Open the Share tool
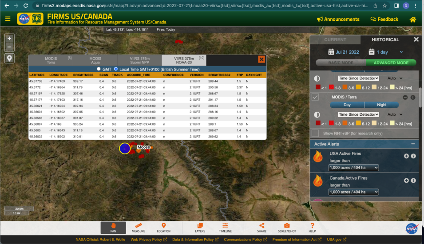The height and width of the screenshot is (244, 424). [262, 228]
